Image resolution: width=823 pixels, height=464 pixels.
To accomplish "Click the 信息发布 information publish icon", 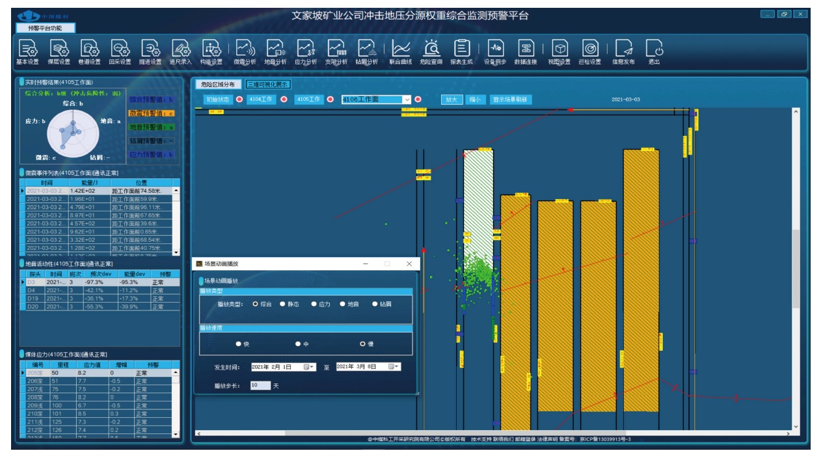I will pos(623,49).
